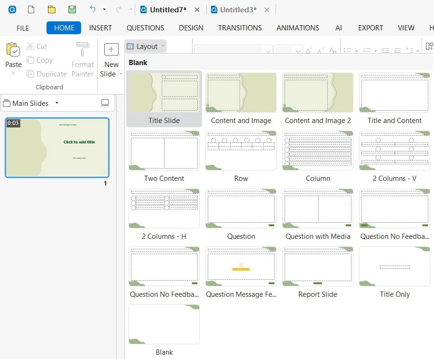
Task: Click the Save icon in title bar
Action: click(x=72, y=9)
